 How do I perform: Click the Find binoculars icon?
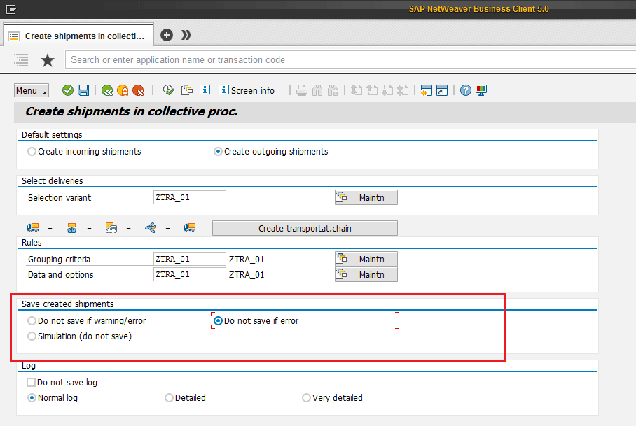[317, 90]
